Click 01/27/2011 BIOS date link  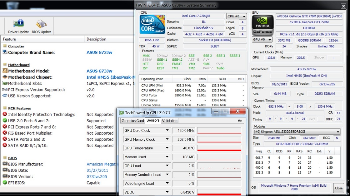(97, 170)
